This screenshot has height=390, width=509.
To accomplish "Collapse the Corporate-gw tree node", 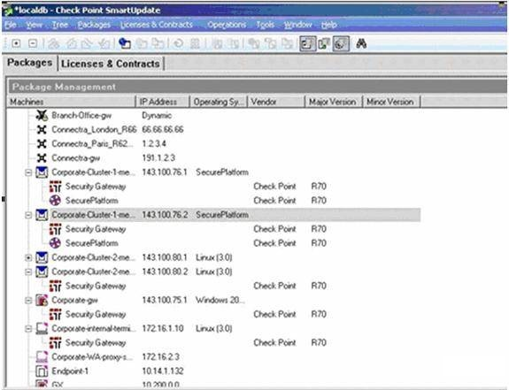I will pos(28,301).
